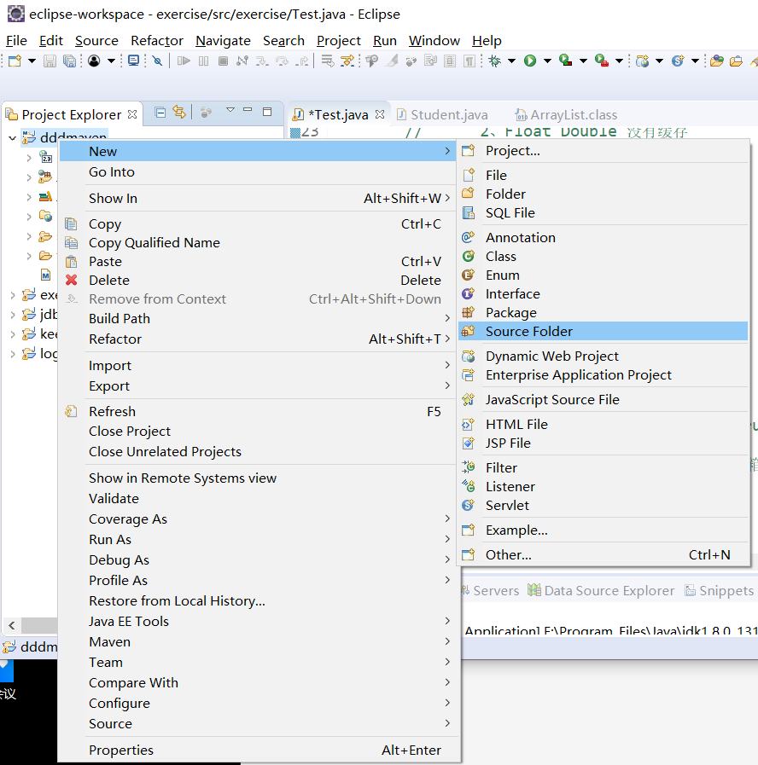
Task: Expand the exe project tree node
Action: [x=13, y=295]
